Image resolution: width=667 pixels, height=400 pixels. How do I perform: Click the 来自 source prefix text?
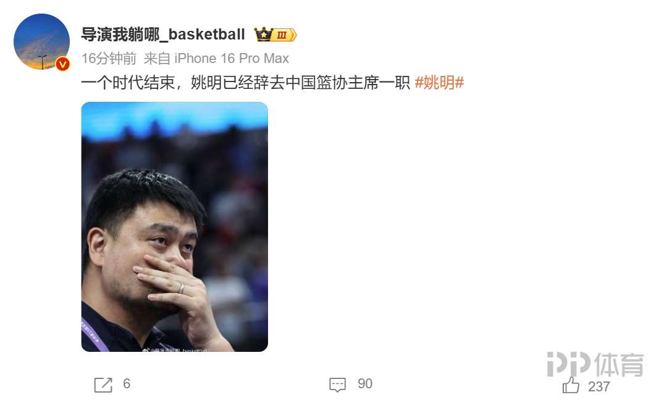[x=157, y=58]
